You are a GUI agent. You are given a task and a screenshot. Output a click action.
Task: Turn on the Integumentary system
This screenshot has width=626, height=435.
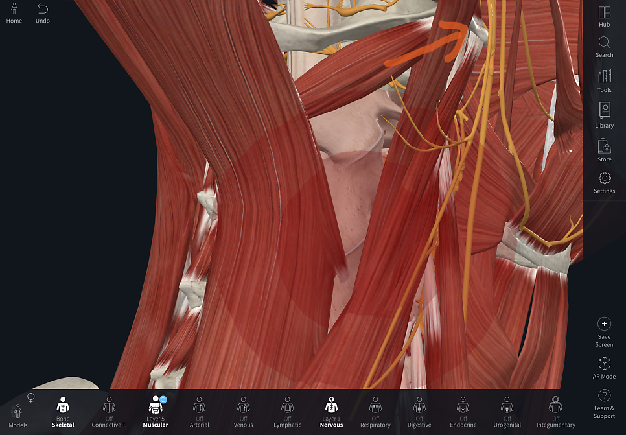pos(556,412)
